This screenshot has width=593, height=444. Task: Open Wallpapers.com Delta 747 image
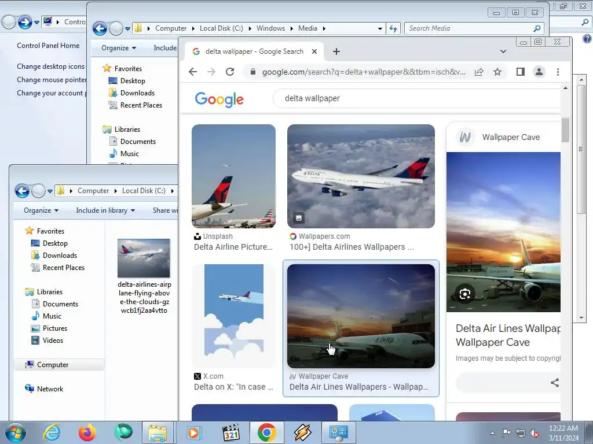[x=361, y=176]
